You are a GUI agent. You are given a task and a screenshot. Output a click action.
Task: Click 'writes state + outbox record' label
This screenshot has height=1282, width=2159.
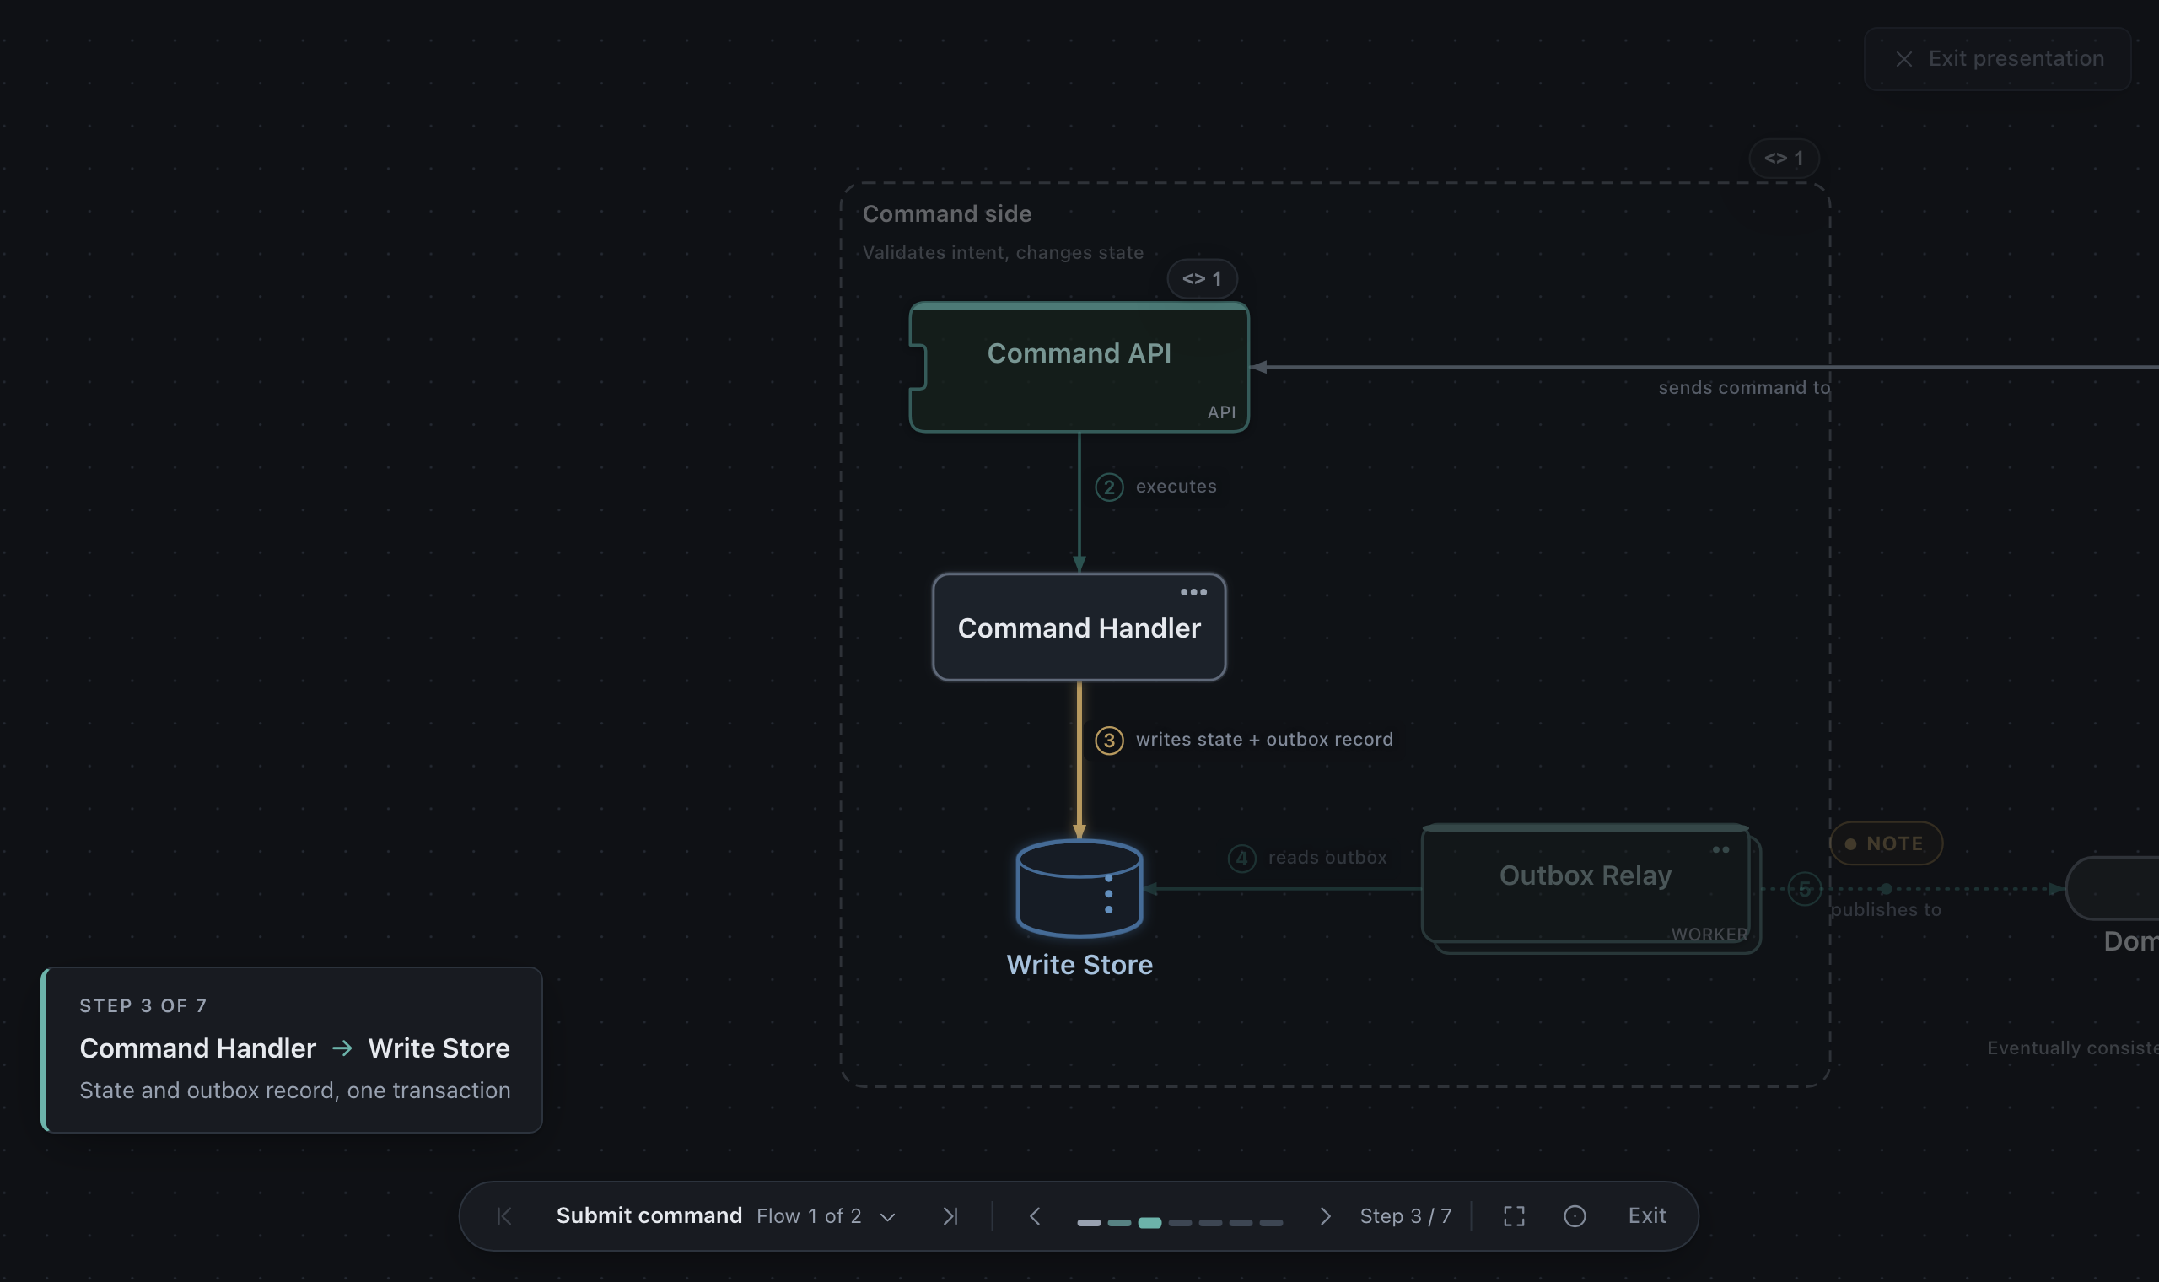click(x=1263, y=740)
